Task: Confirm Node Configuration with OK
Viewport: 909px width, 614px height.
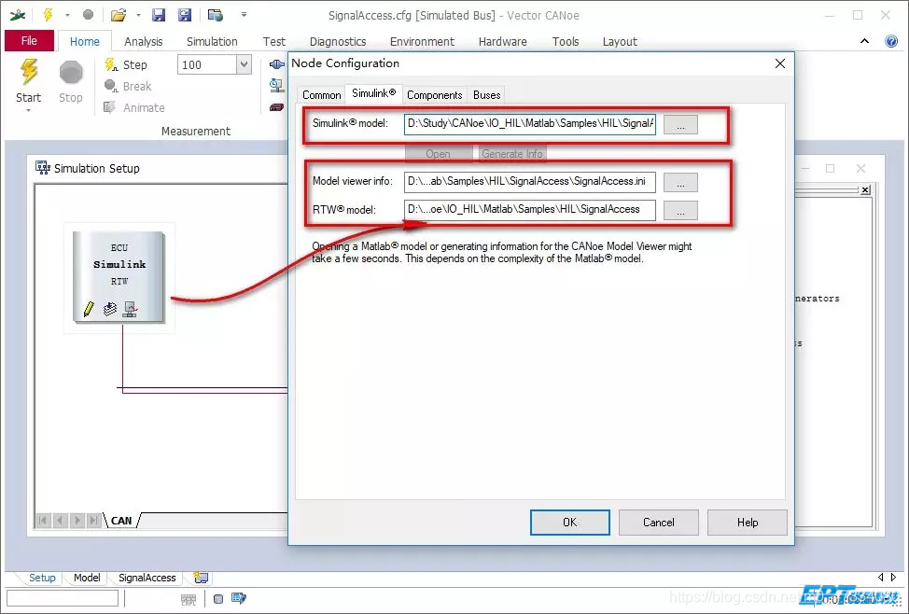Action: click(570, 523)
